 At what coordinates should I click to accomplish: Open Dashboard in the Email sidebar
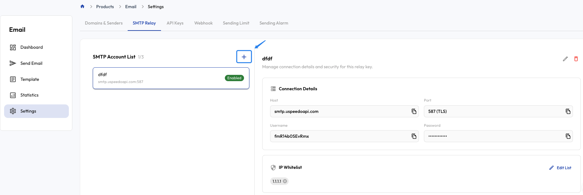click(31, 47)
